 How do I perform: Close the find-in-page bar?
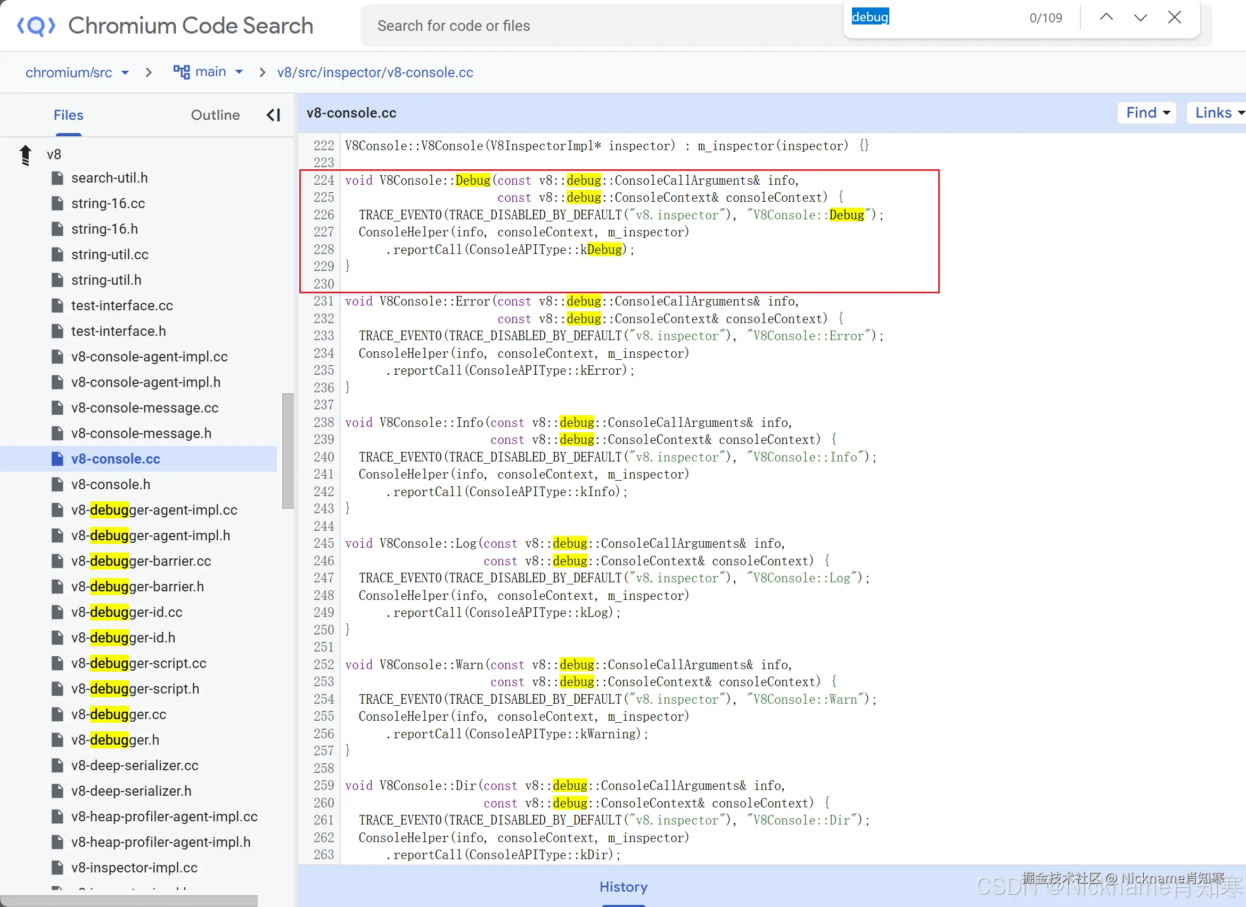coord(1175,18)
